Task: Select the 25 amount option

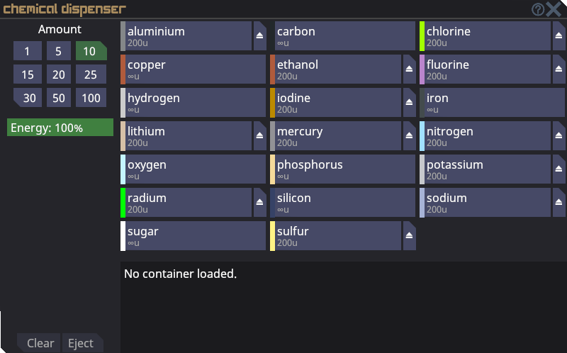Action: [x=91, y=74]
